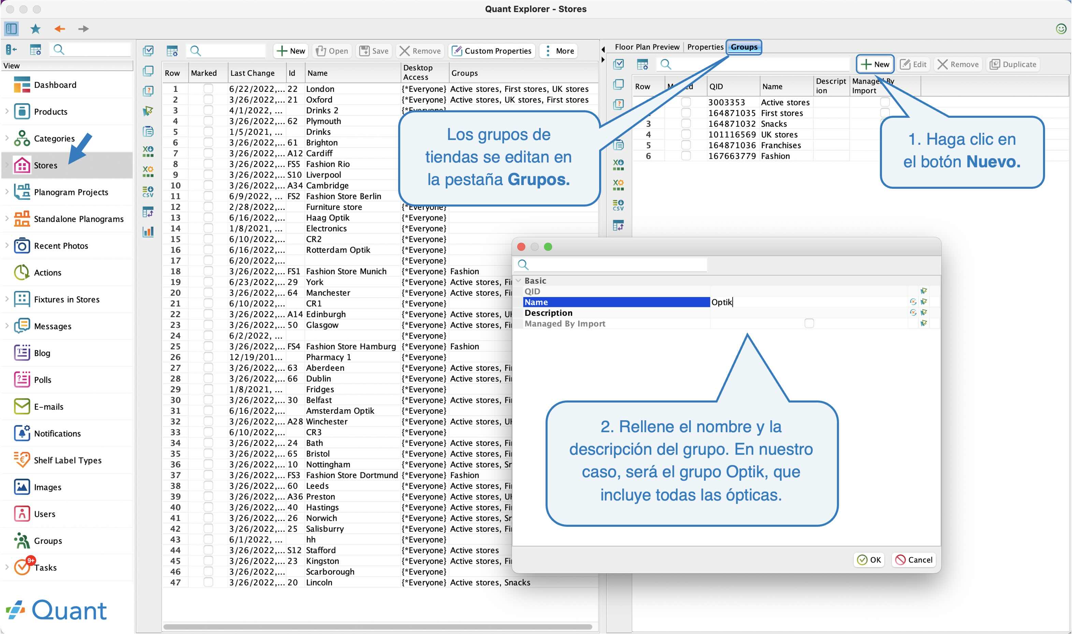
Task: Expand the Categories tree node
Action: (7, 138)
